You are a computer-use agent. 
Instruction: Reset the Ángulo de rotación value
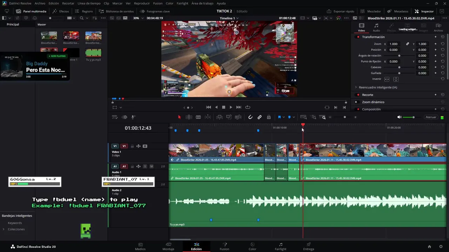pos(443,56)
